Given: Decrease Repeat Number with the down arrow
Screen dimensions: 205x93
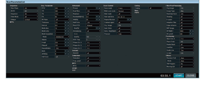Looking at the screenshot, I should [x=128, y=20].
